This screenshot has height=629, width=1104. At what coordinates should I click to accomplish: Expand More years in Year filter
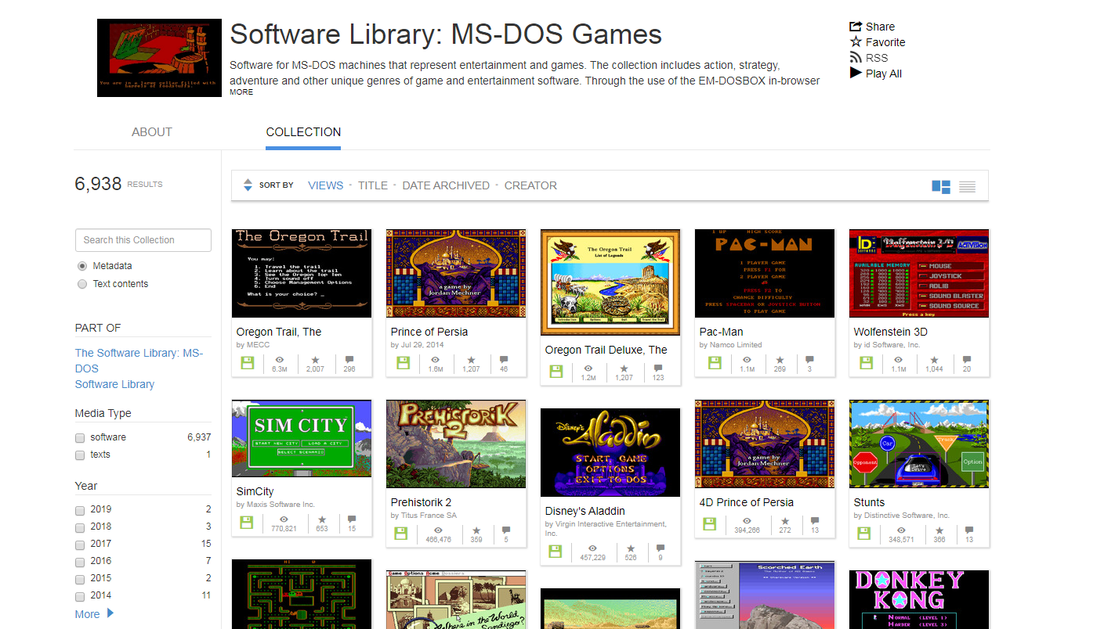(94, 614)
